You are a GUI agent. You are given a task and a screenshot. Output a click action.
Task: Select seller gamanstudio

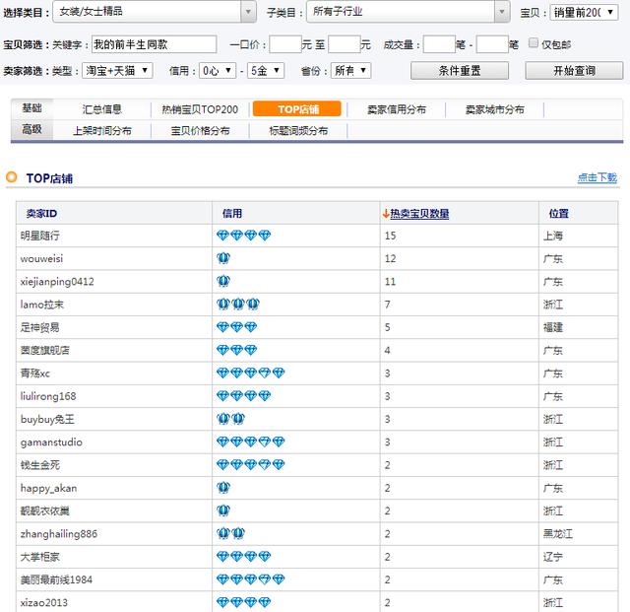pyautogui.click(x=51, y=442)
